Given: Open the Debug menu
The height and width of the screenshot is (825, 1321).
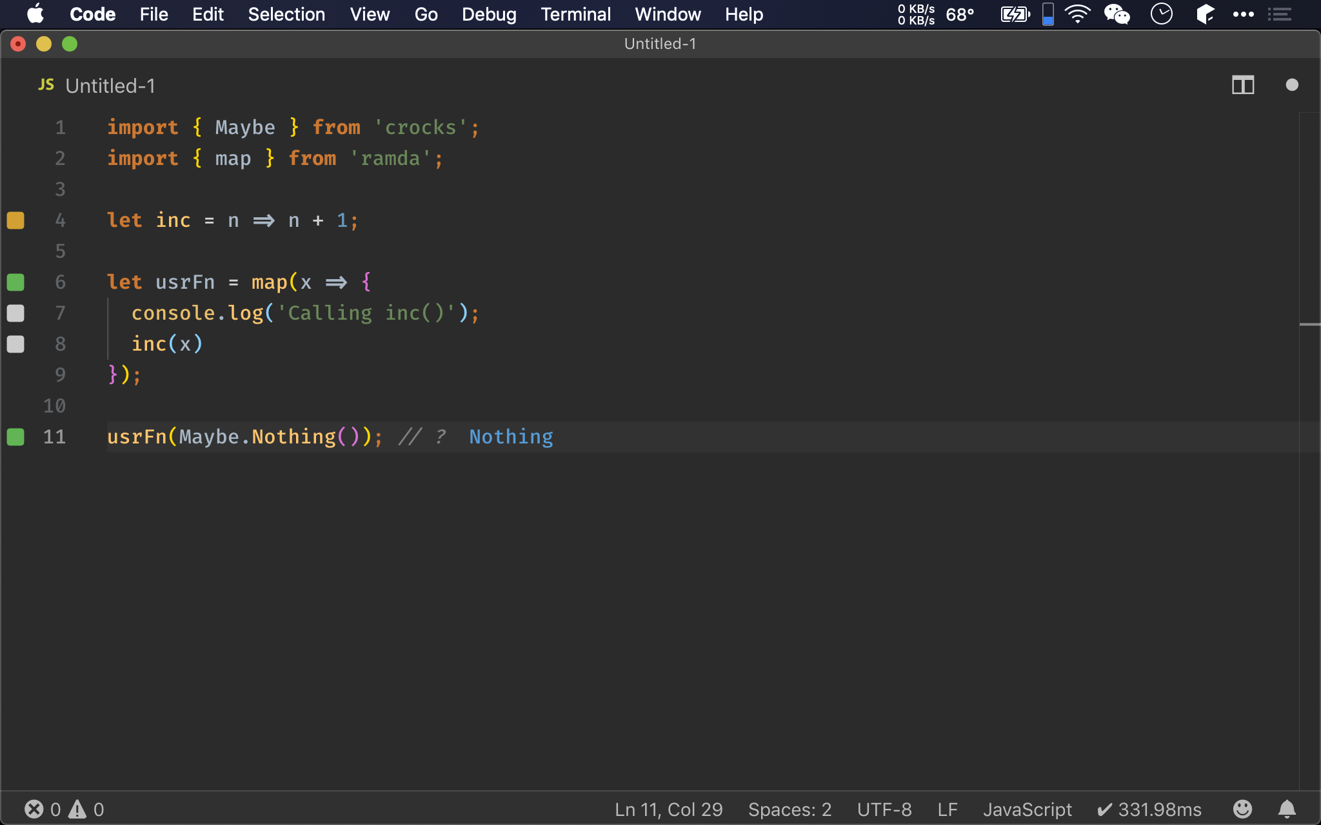Looking at the screenshot, I should pos(489,14).
